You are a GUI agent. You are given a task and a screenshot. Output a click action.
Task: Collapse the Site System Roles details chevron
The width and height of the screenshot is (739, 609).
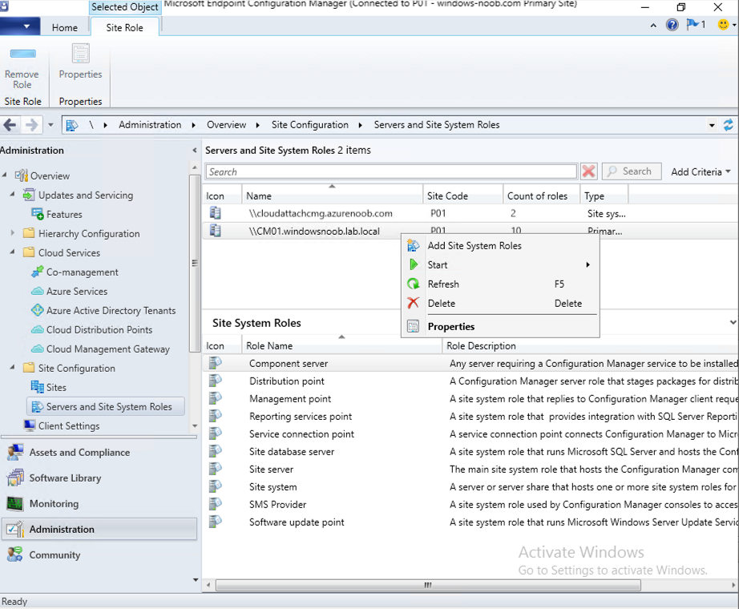(733, 322)
